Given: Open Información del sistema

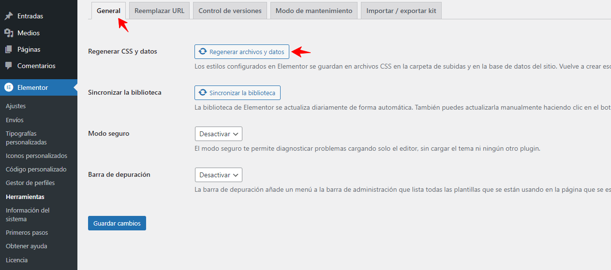Looking at the screenshot, I should 28,214.
